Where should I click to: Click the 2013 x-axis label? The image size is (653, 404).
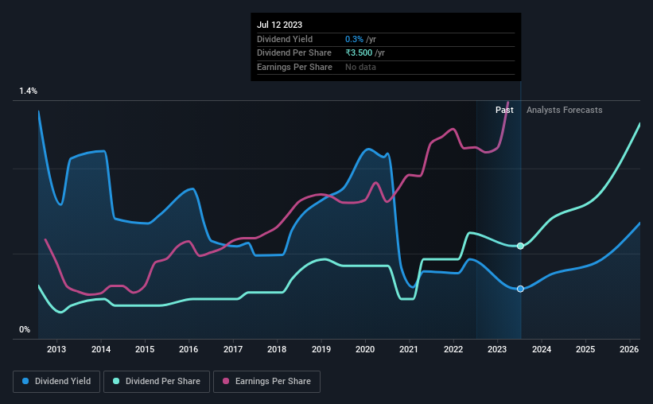pyautogui.click(x=56, y=349)
